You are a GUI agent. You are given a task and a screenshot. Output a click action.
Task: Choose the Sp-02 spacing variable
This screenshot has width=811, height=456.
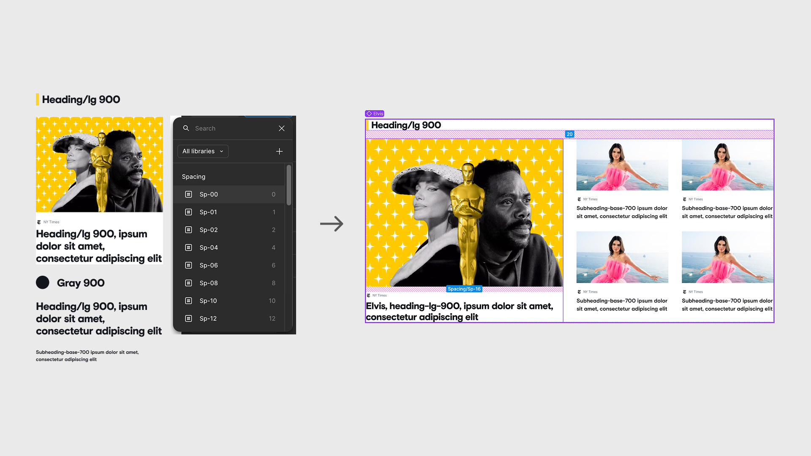[x=209, y=230]
